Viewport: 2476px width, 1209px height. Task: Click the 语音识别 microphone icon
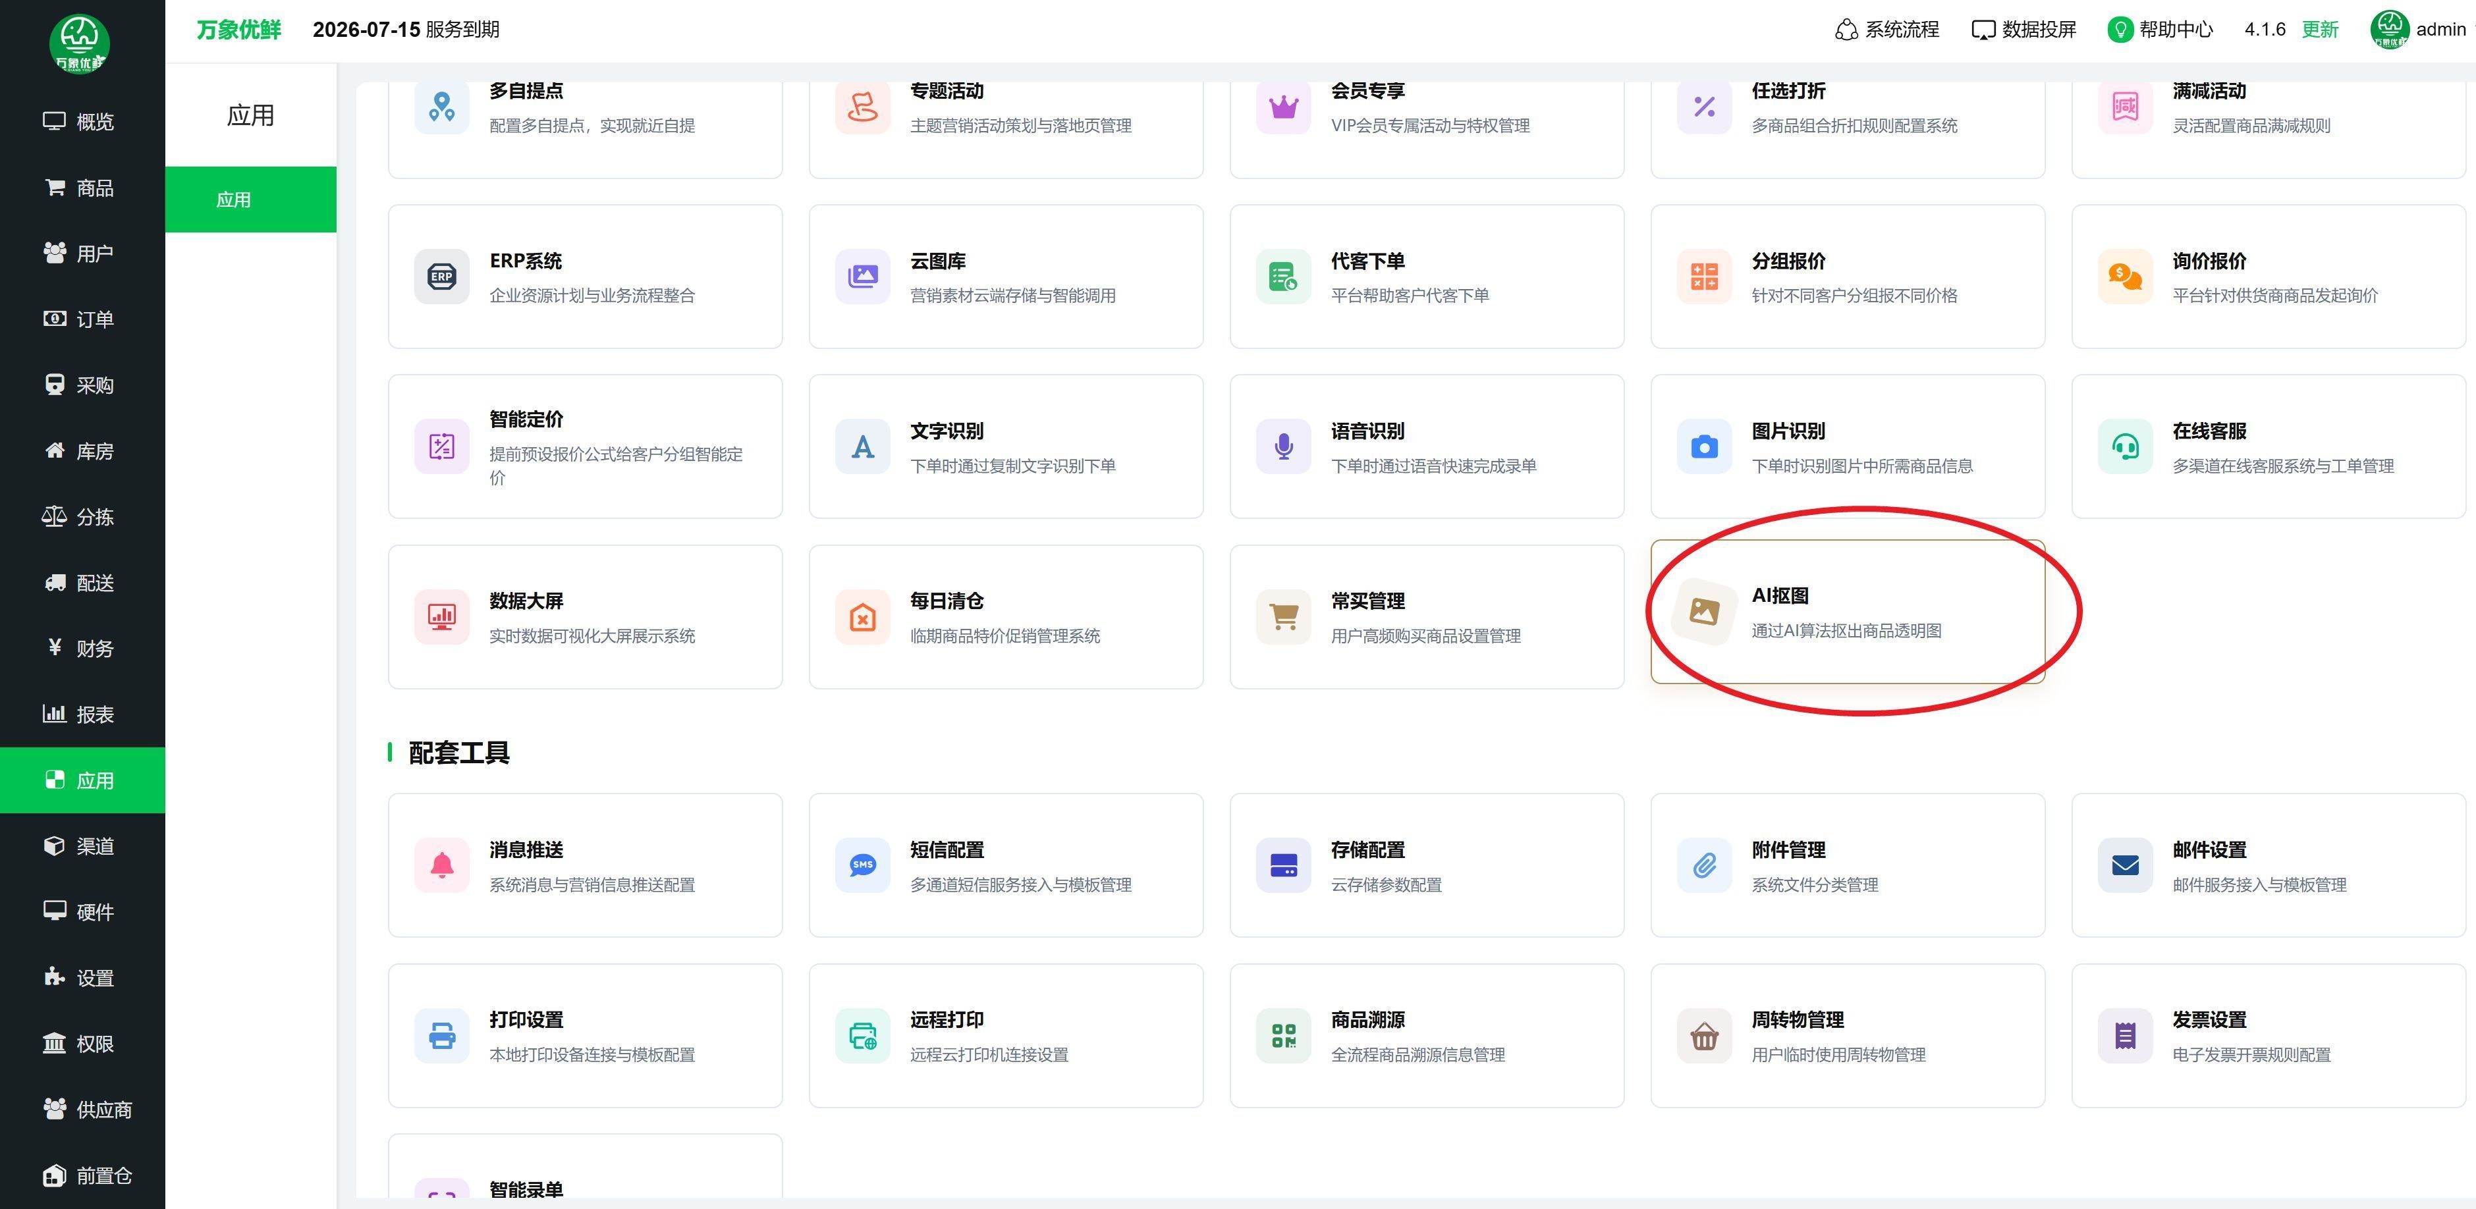click(x=1283, y=447)
